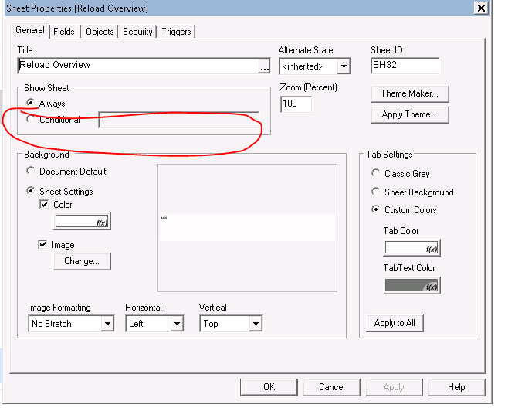The height and width of the screenshot is (418, 508).
Task: Open the background Color swatch
Action: 82,222
